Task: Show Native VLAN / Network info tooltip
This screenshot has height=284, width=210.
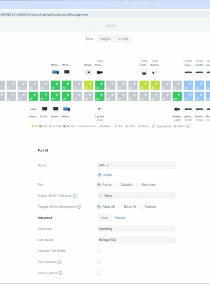Action: pyautogui.click(x=75, y=196)
